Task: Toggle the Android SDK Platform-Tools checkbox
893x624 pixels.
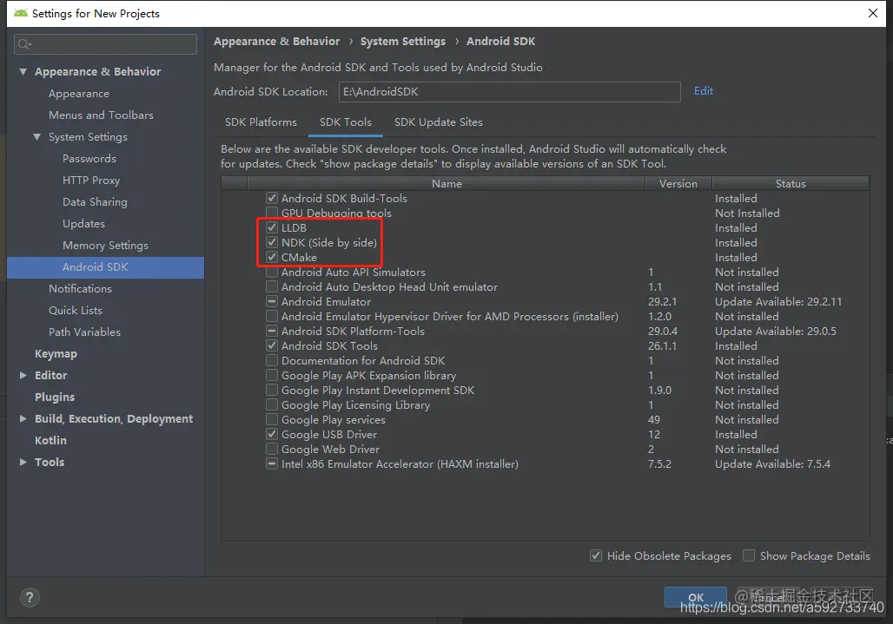Action: 272,331
